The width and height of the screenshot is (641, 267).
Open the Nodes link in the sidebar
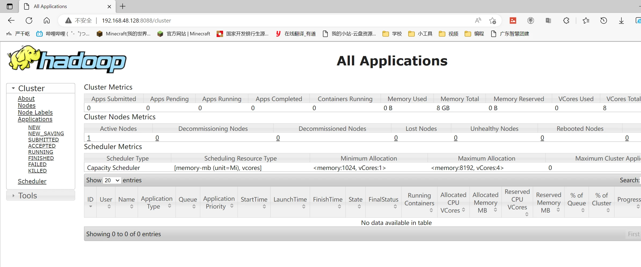pyautogui.click(x=27, y=105)
